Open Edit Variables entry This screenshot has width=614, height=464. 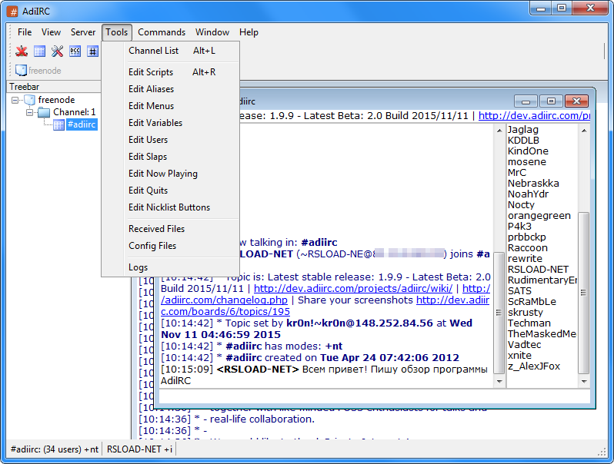(x=170, y=123)
